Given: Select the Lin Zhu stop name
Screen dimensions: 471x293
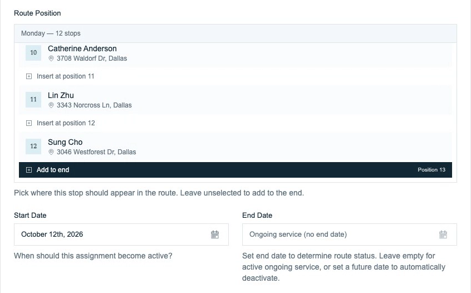Looking at the screenshot, I should coord(61,96).
